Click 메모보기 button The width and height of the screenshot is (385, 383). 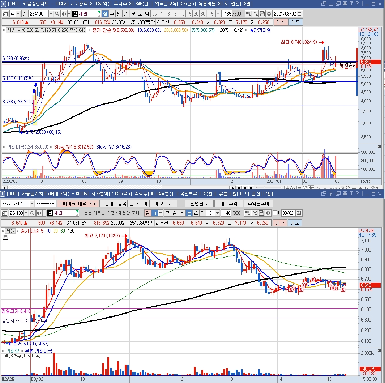pyautogui.click(x=163, y=204)
